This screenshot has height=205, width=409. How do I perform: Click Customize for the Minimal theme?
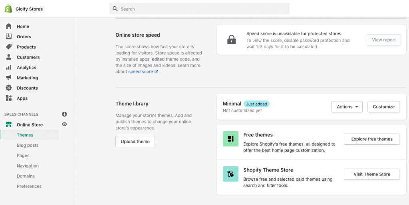coord(384,107)
